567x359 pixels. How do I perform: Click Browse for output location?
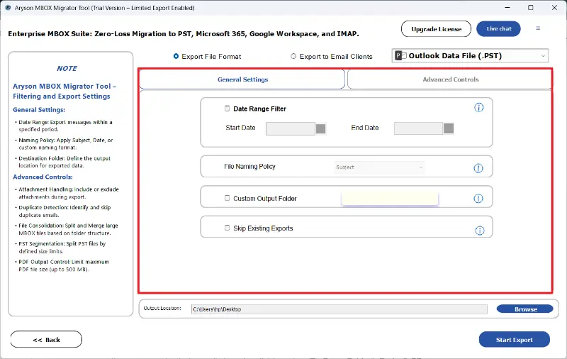click(x=525, y=309)
